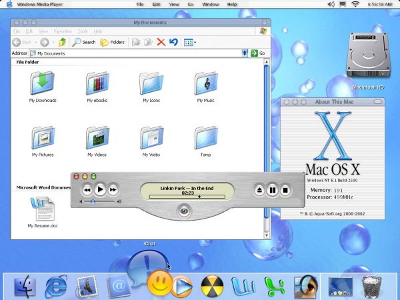Open the Window menu in top bar
The height and width of the screenshot is (300, 400).
coord(211,5)
